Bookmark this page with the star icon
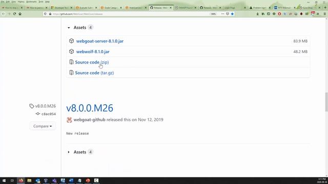Screen dimensions: 328x184 (232, 14)
